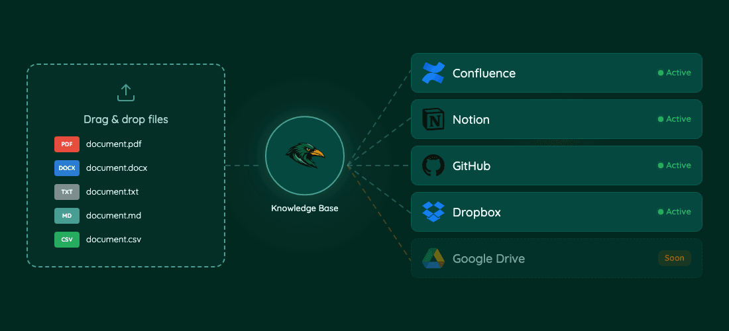
Task: Click the Knowledge Base caption
Action: point(305,209)
